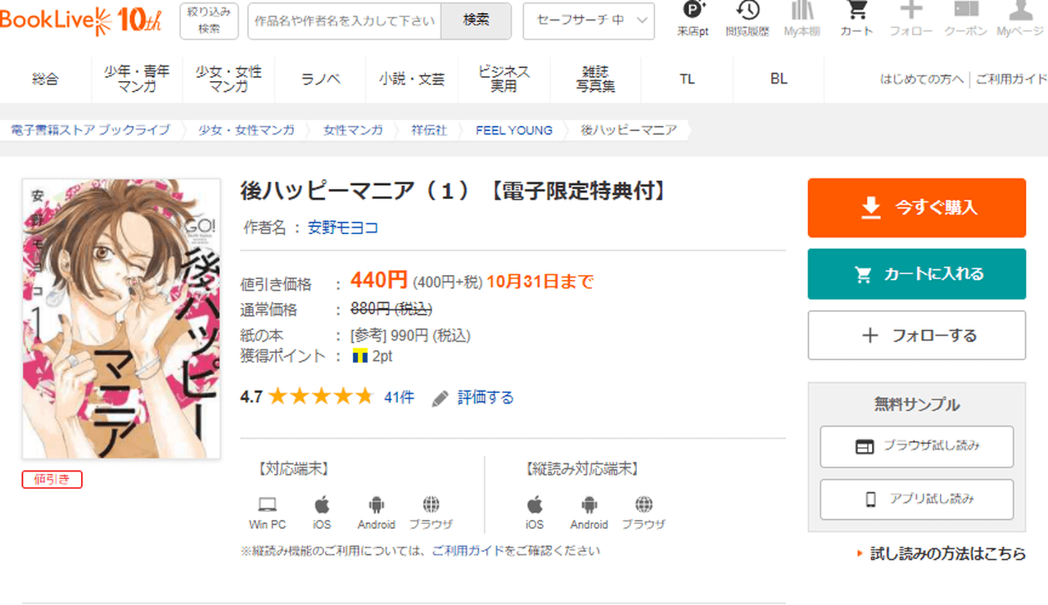Click the 今すぐ購入 buy now button
The image size is (1048, 605).
tap(916, 208)
